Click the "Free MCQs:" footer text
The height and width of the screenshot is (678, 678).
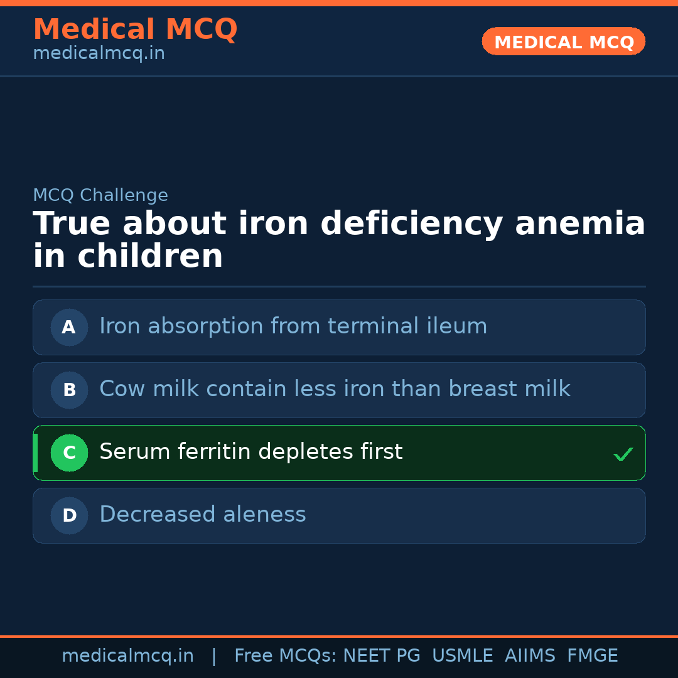click(x=286, y=656)
